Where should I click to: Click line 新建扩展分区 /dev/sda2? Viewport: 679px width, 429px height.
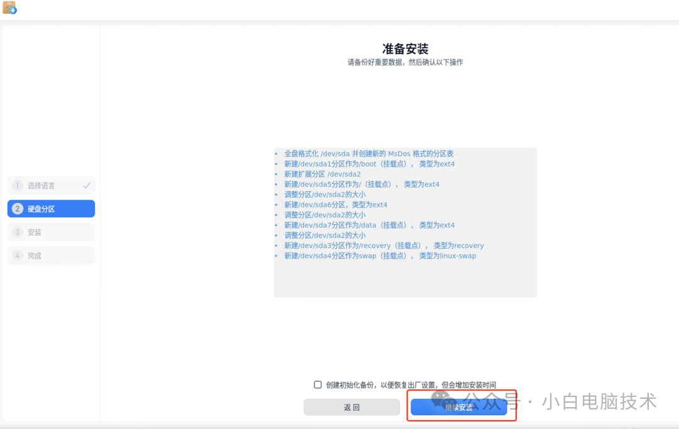322,174
